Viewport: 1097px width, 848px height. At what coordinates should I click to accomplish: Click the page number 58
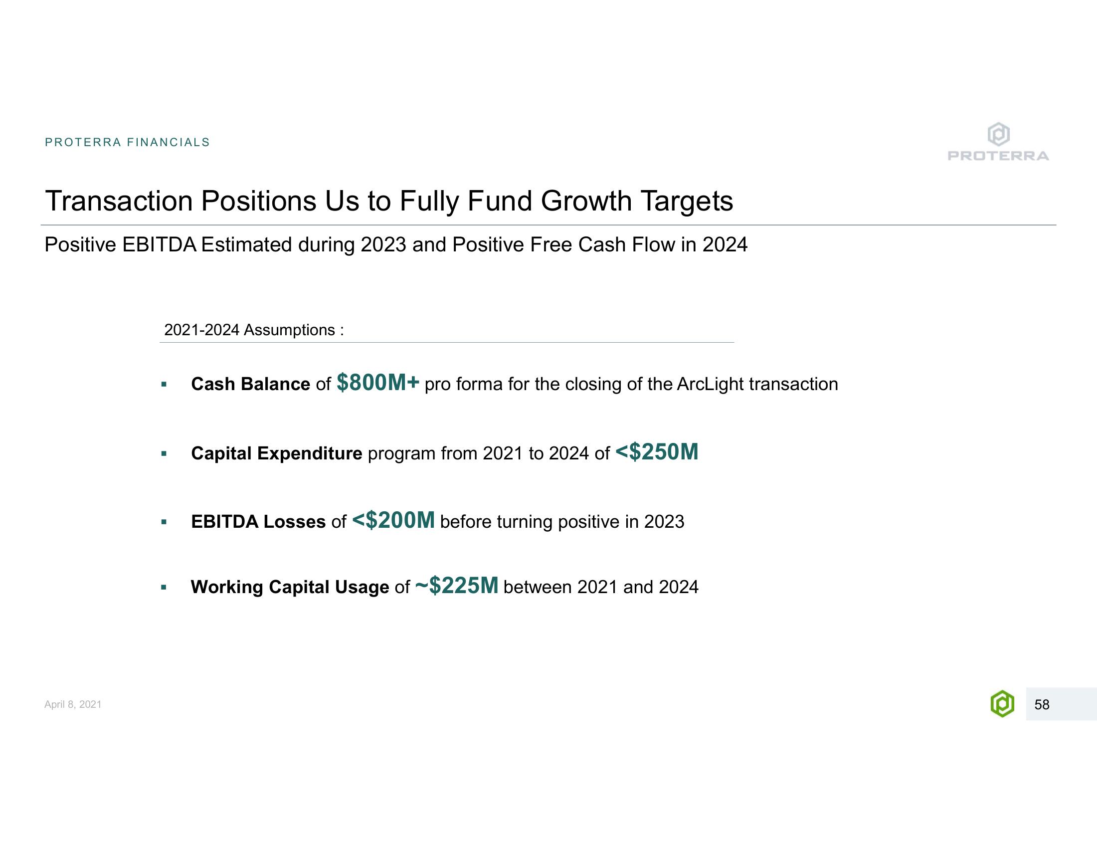(x=1042, y=704)
